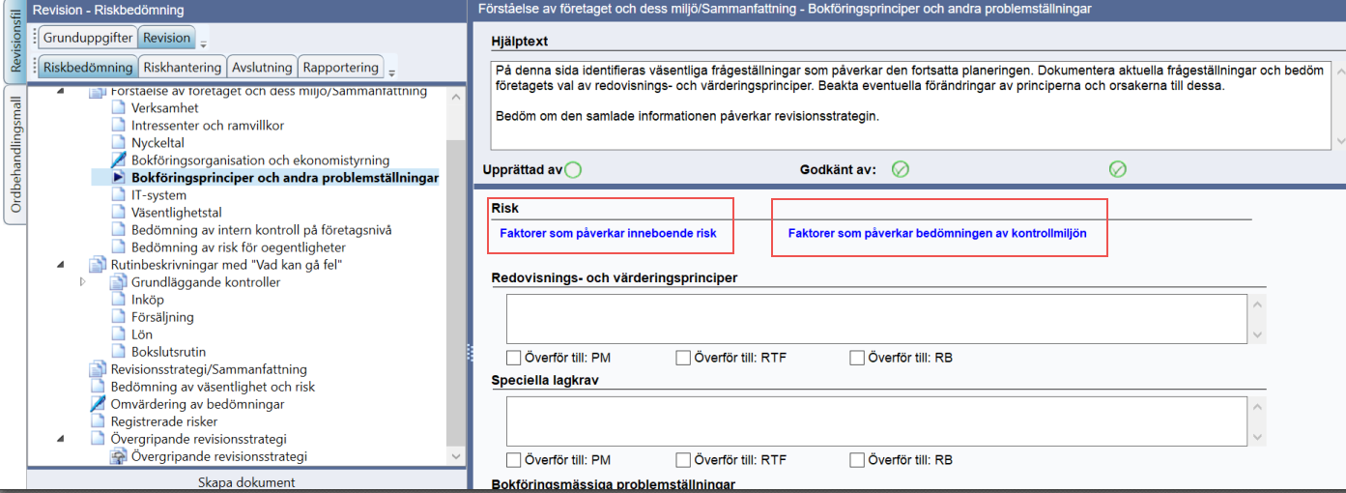Select Bokslutsrutin in the tree

click(x=168, y=352)
